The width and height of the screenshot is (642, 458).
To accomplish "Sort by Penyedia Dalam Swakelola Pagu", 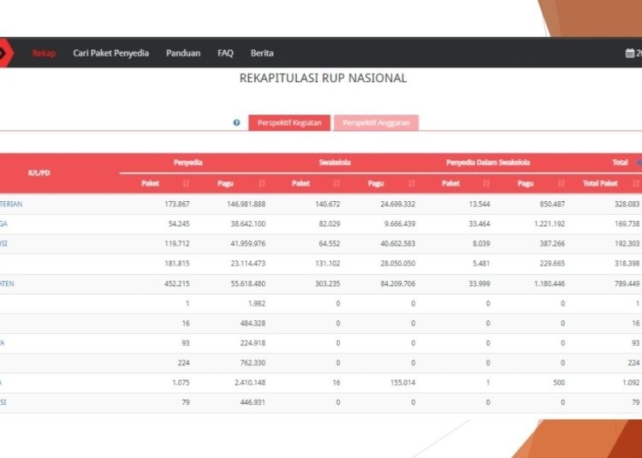I will click(562, 183).
